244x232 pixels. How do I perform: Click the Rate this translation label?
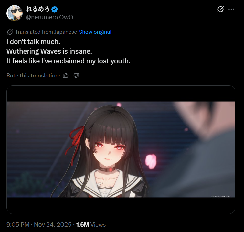(x=33, y=76)
